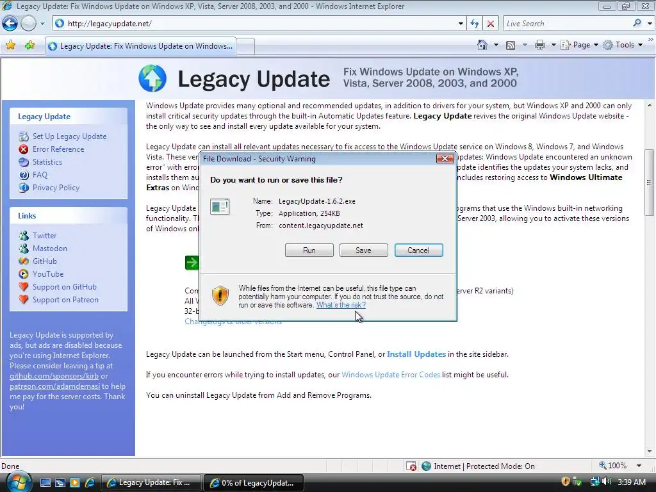
Task: Click the Forward navigation arrow
Action: click(28, 24)
